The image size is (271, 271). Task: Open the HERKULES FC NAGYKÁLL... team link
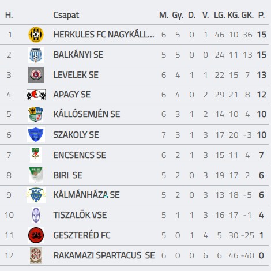104,35
